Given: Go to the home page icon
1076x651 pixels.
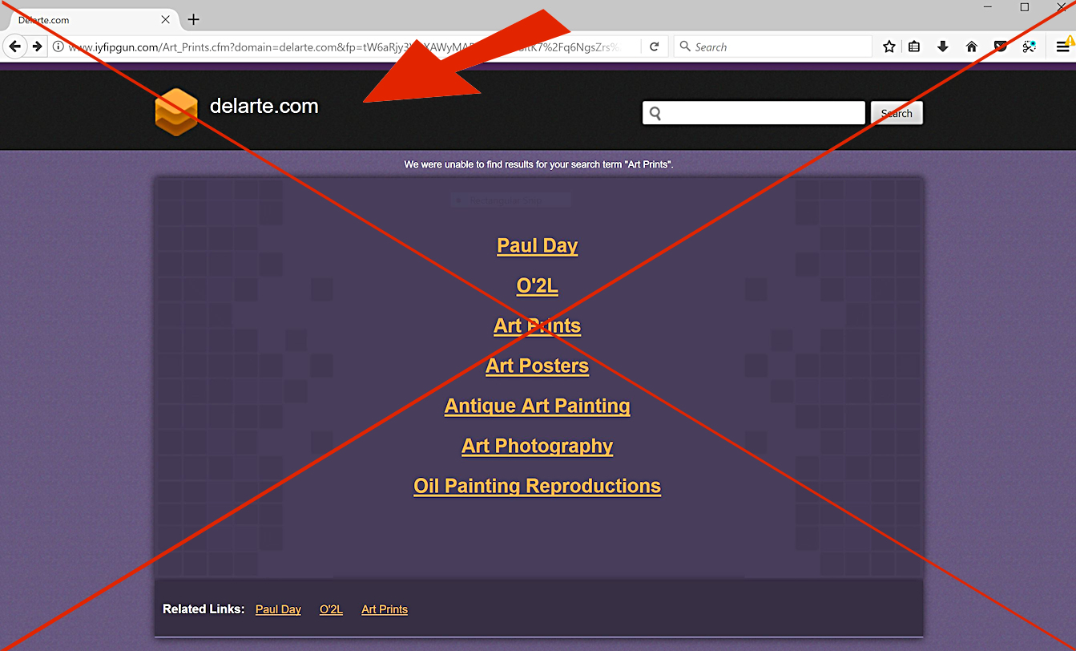Looking at the screenshot, I should click(x=972, y=46).
